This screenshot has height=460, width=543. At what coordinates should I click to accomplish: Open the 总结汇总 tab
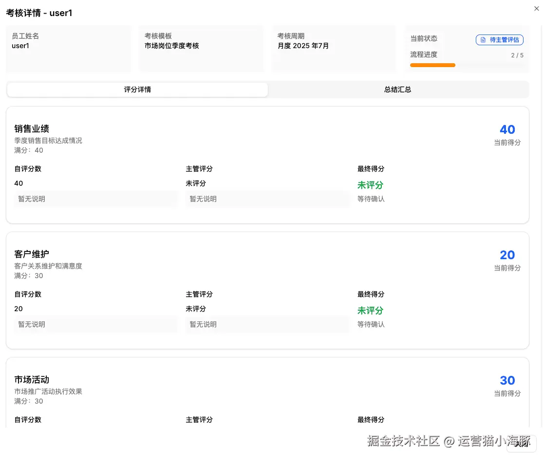[397, 89]
